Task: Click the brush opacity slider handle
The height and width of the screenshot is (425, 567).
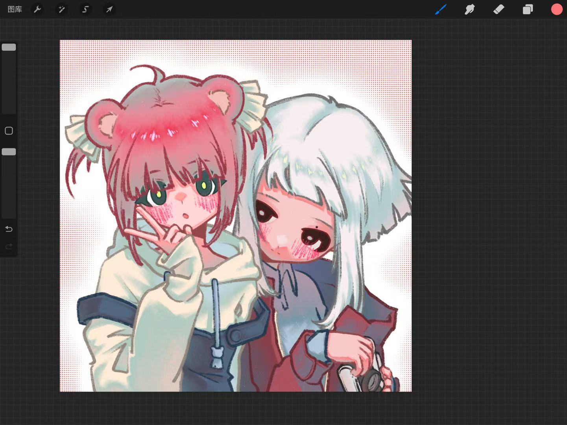Action: pos(9,152)
